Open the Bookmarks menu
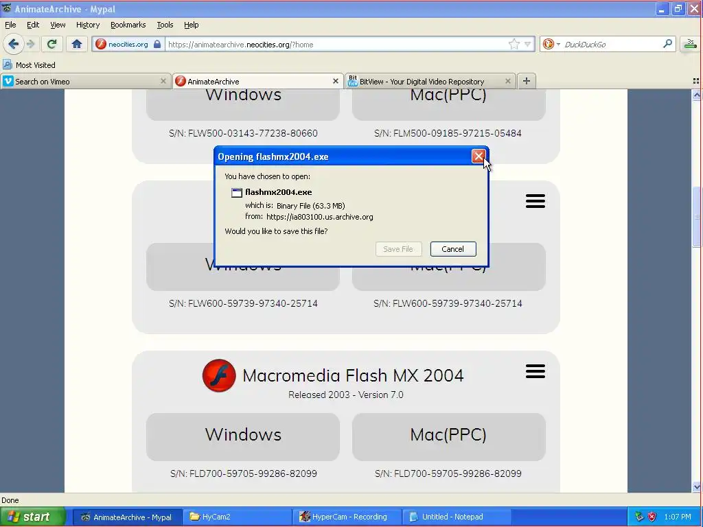The image size is (703, 527). pyautogui.click(x=128, y=25)
